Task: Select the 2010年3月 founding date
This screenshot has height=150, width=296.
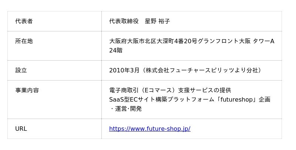Action: [x=124, y=70]
